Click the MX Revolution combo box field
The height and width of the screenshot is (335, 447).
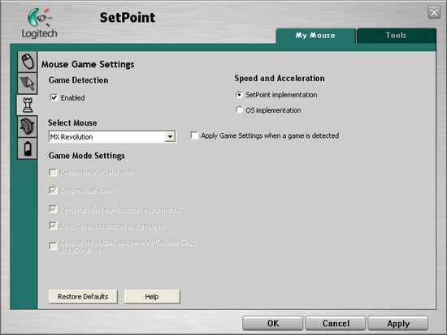click(112, 137)
